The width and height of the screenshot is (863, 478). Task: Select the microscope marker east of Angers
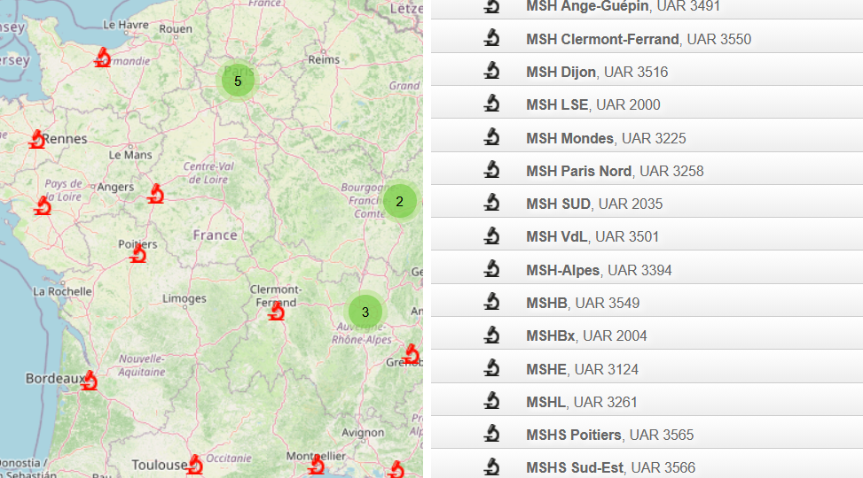(x=156, y=193)
